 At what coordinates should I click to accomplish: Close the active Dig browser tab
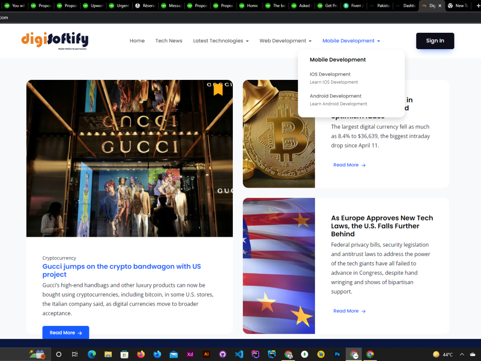440,5
